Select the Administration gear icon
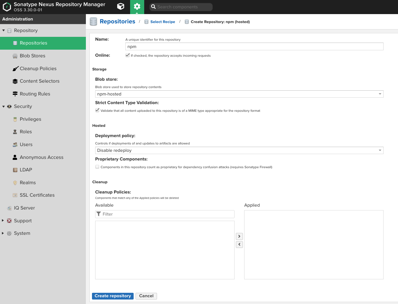The width and height of the screenshot is (398, 304). click(x=137, y=7)
